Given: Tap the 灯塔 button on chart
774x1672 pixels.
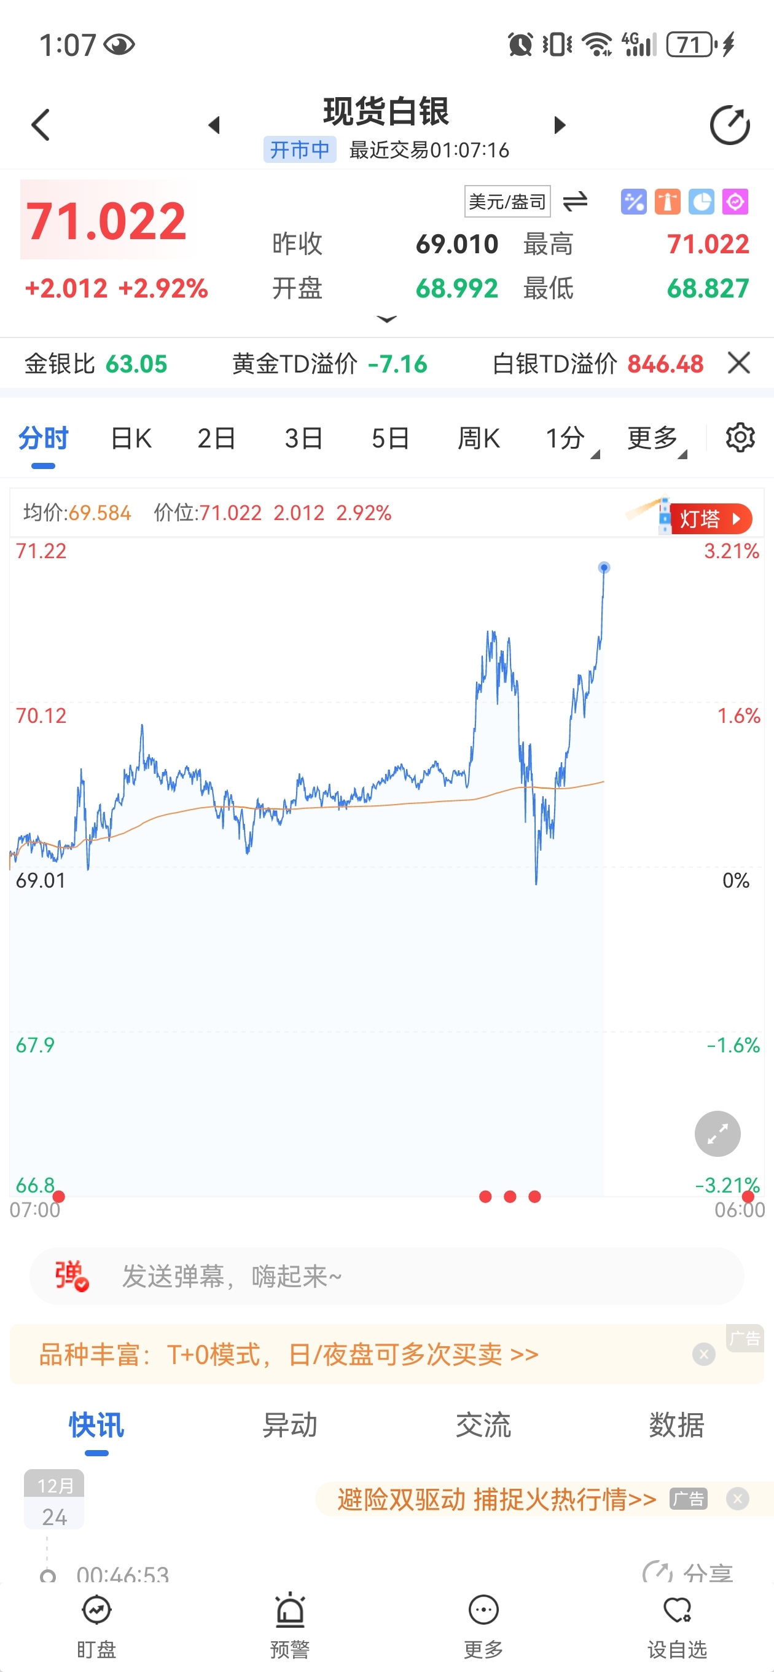Looking at the screenshot, I should coord(709,519).
